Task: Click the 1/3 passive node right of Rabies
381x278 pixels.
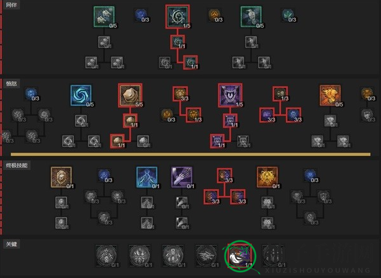Action: pyautogui.click(x=280, y=94)
